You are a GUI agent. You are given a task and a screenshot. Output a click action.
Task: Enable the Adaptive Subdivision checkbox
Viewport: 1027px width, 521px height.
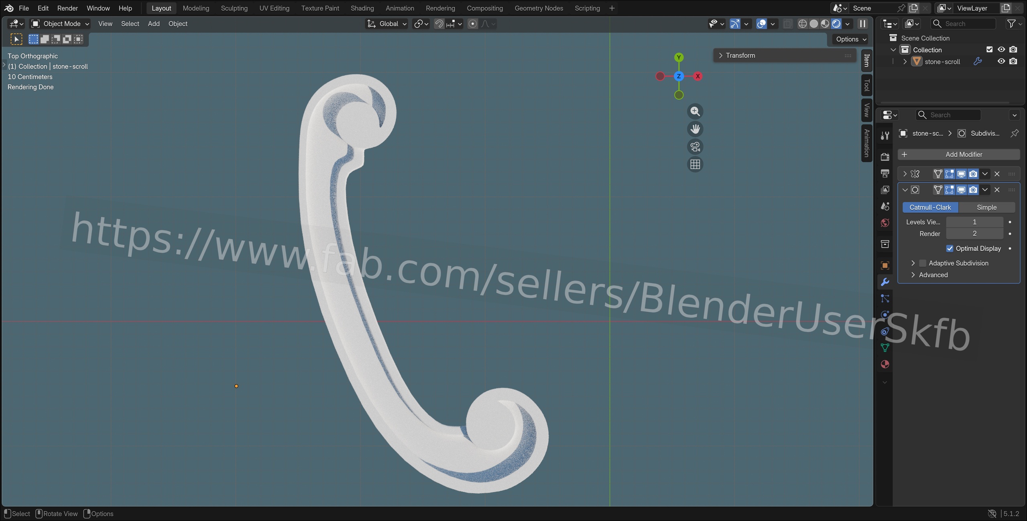[922, 263]
